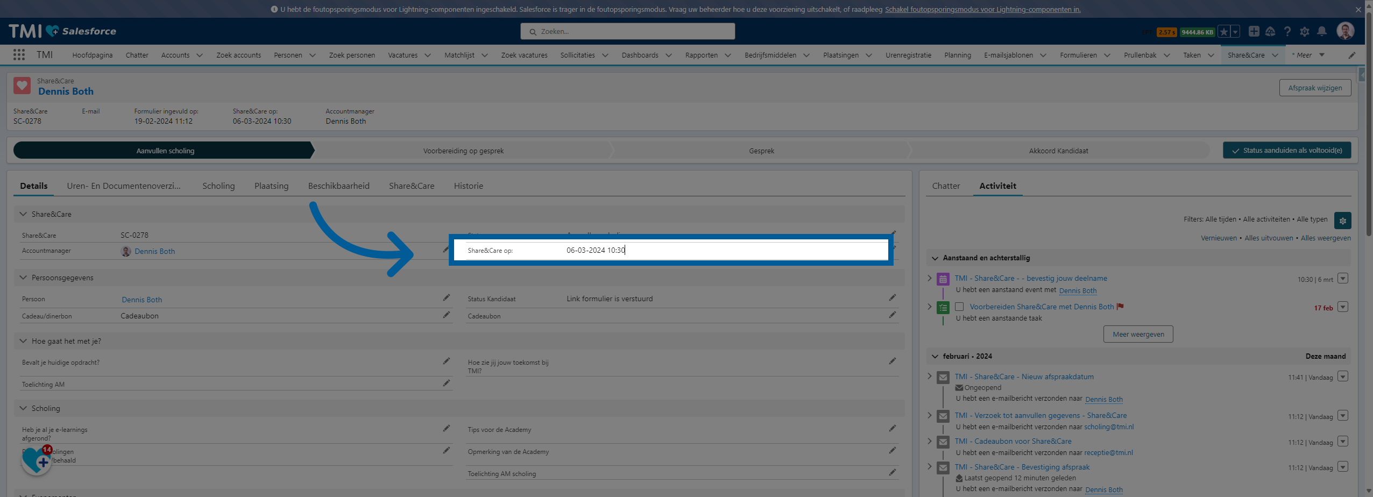The image size is (1373, 497).
Task: Click the 'Share&Care op' date field
Action: (x=671, y=250)
